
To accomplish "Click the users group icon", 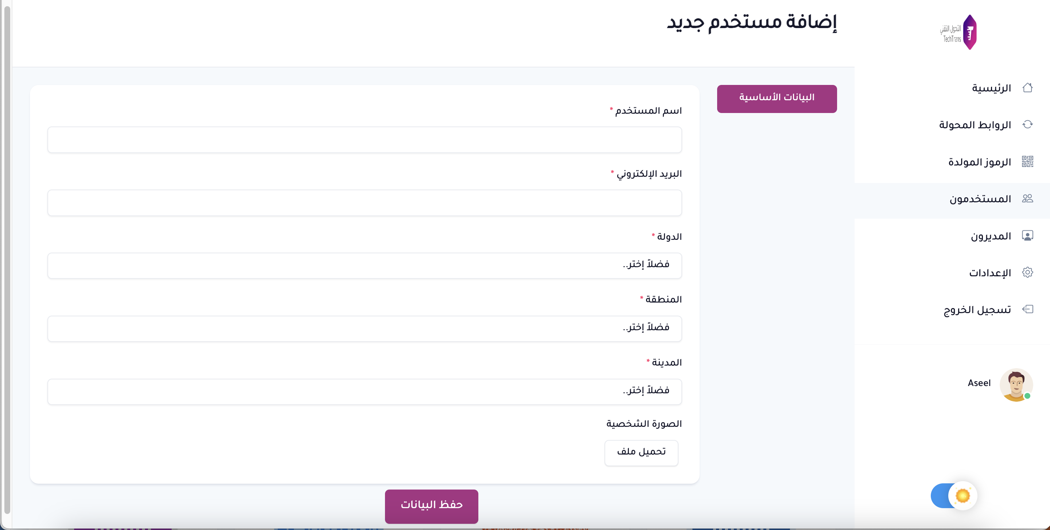I will [1027, 198].
